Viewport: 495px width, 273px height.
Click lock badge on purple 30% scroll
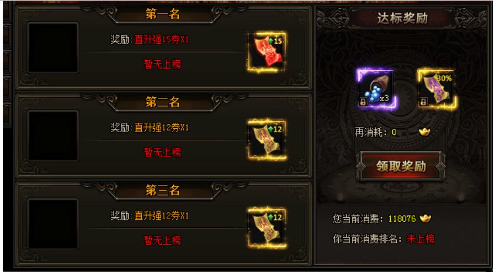pyautogui.click(x=423, y=102)
